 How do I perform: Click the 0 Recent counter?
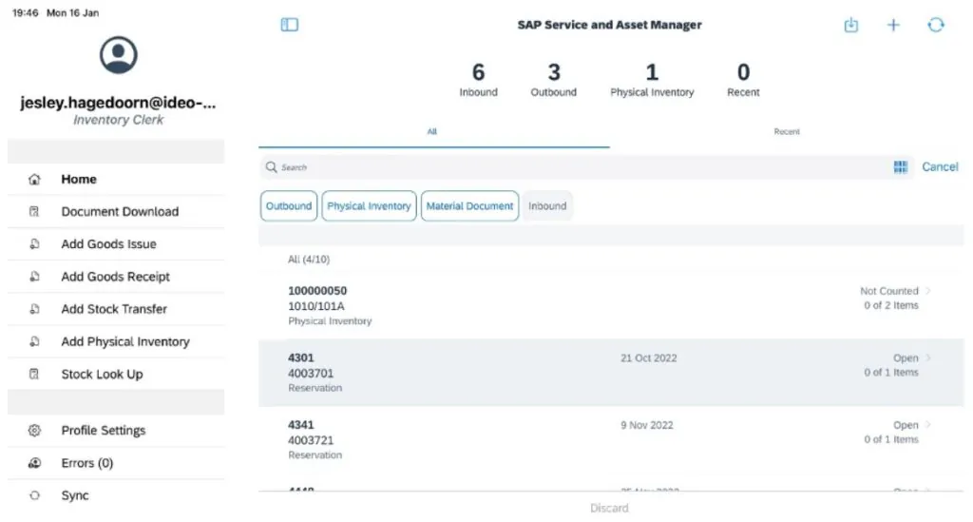[743, 80]
